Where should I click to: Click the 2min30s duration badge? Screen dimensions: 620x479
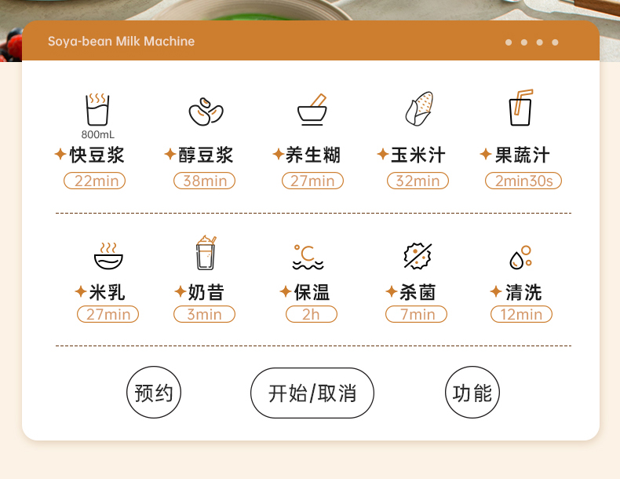click(x=523, y=181)
